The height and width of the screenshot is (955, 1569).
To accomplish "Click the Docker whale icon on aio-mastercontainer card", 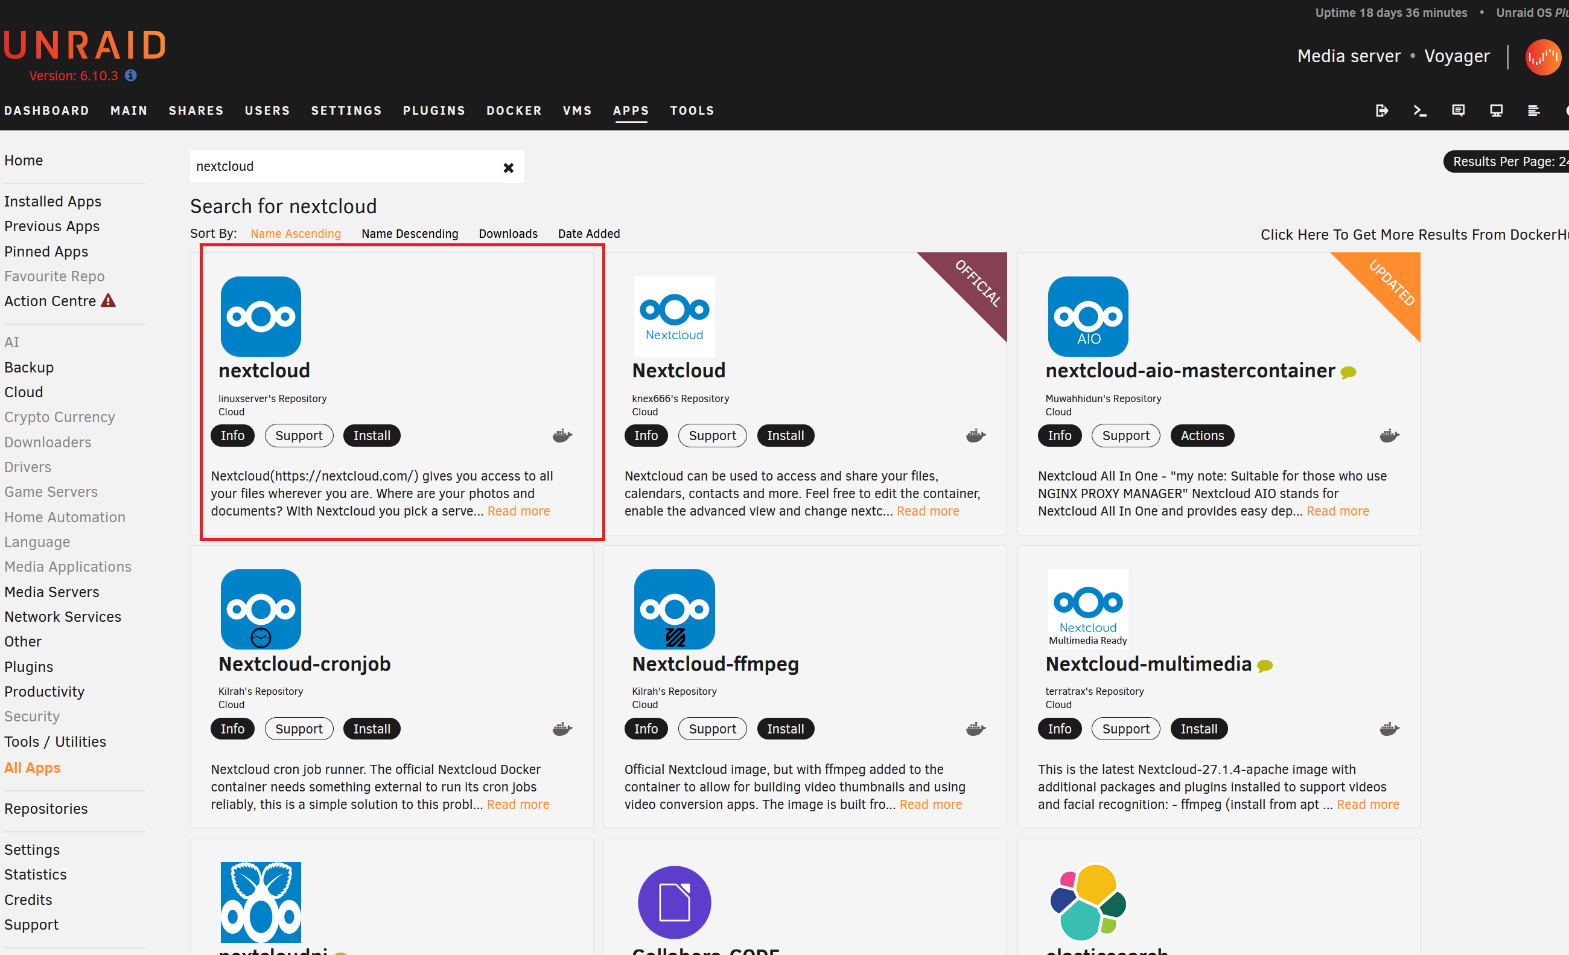I will 1389,436.
